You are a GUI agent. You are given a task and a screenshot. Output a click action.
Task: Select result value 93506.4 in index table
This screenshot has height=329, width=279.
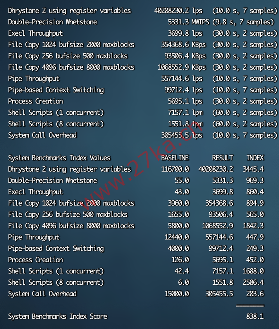tap(221, 215)
